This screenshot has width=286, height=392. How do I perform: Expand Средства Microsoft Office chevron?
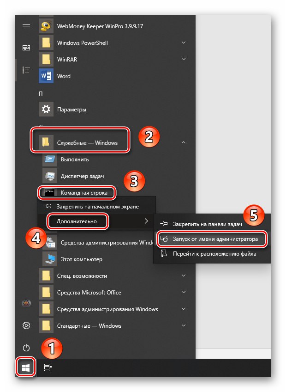[184, 292]
